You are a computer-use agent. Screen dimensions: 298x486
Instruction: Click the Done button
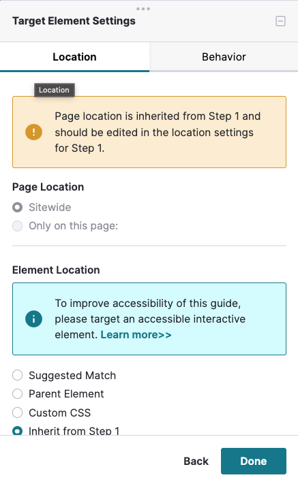point(254,461)
